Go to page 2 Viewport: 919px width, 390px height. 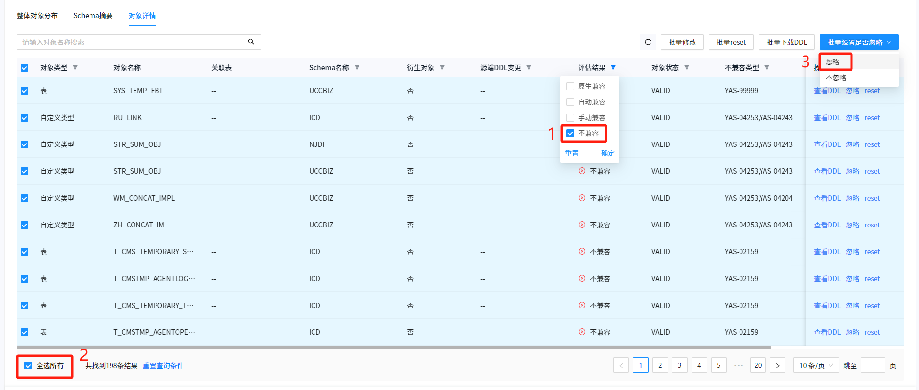tap(660, 365)
